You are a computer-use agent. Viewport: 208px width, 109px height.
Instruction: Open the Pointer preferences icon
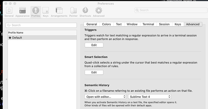[x=73, y=10]
